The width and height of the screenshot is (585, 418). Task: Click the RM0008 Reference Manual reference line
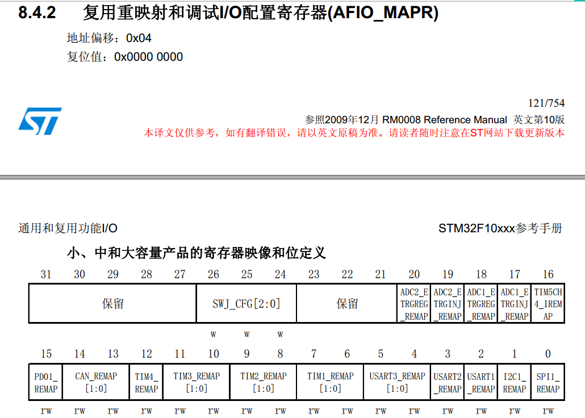[434, 120]
